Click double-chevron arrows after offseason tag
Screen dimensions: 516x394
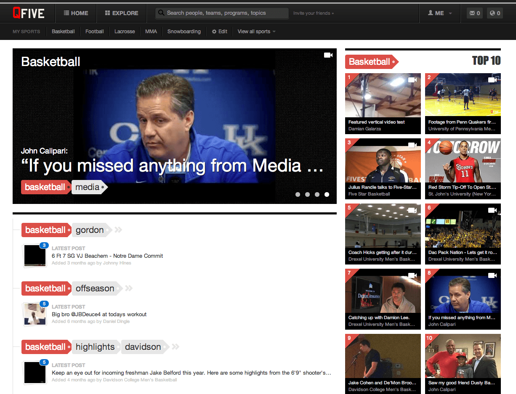coord(129,288)
